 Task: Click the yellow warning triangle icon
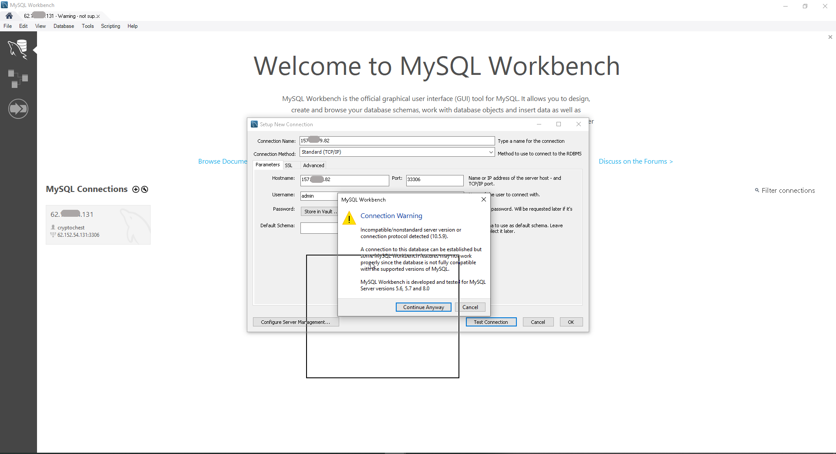[349, 218]
